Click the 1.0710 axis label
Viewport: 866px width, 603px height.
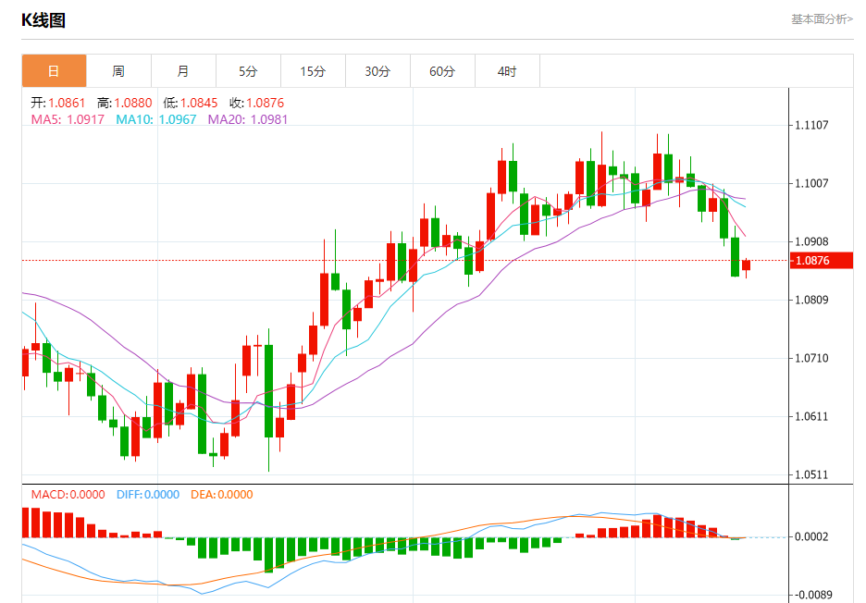coord(811,358)
